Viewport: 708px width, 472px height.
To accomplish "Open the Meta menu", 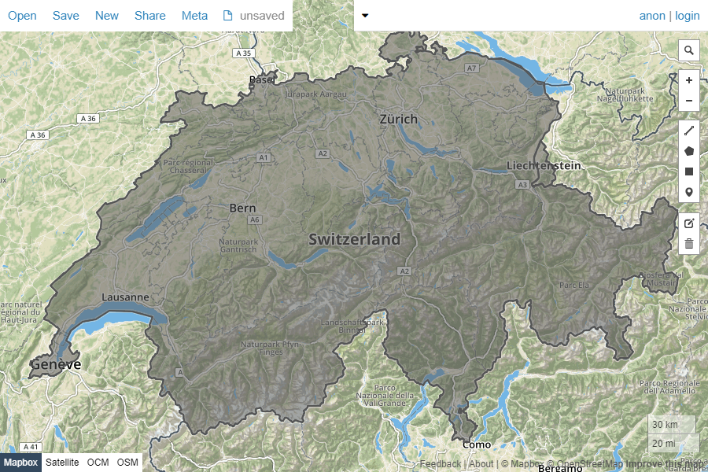I will pyautogui.click(x=194, y=15).
